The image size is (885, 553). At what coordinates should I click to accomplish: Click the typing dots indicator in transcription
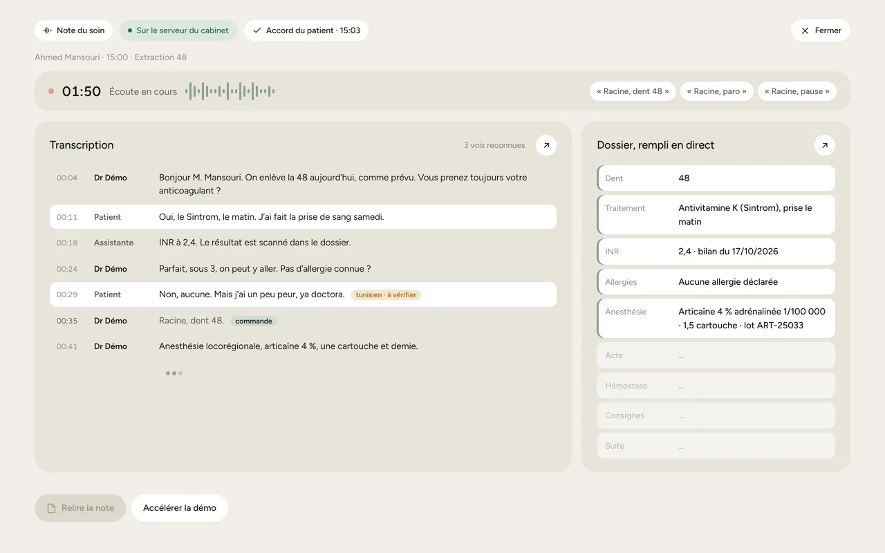[x=174, y=373]
